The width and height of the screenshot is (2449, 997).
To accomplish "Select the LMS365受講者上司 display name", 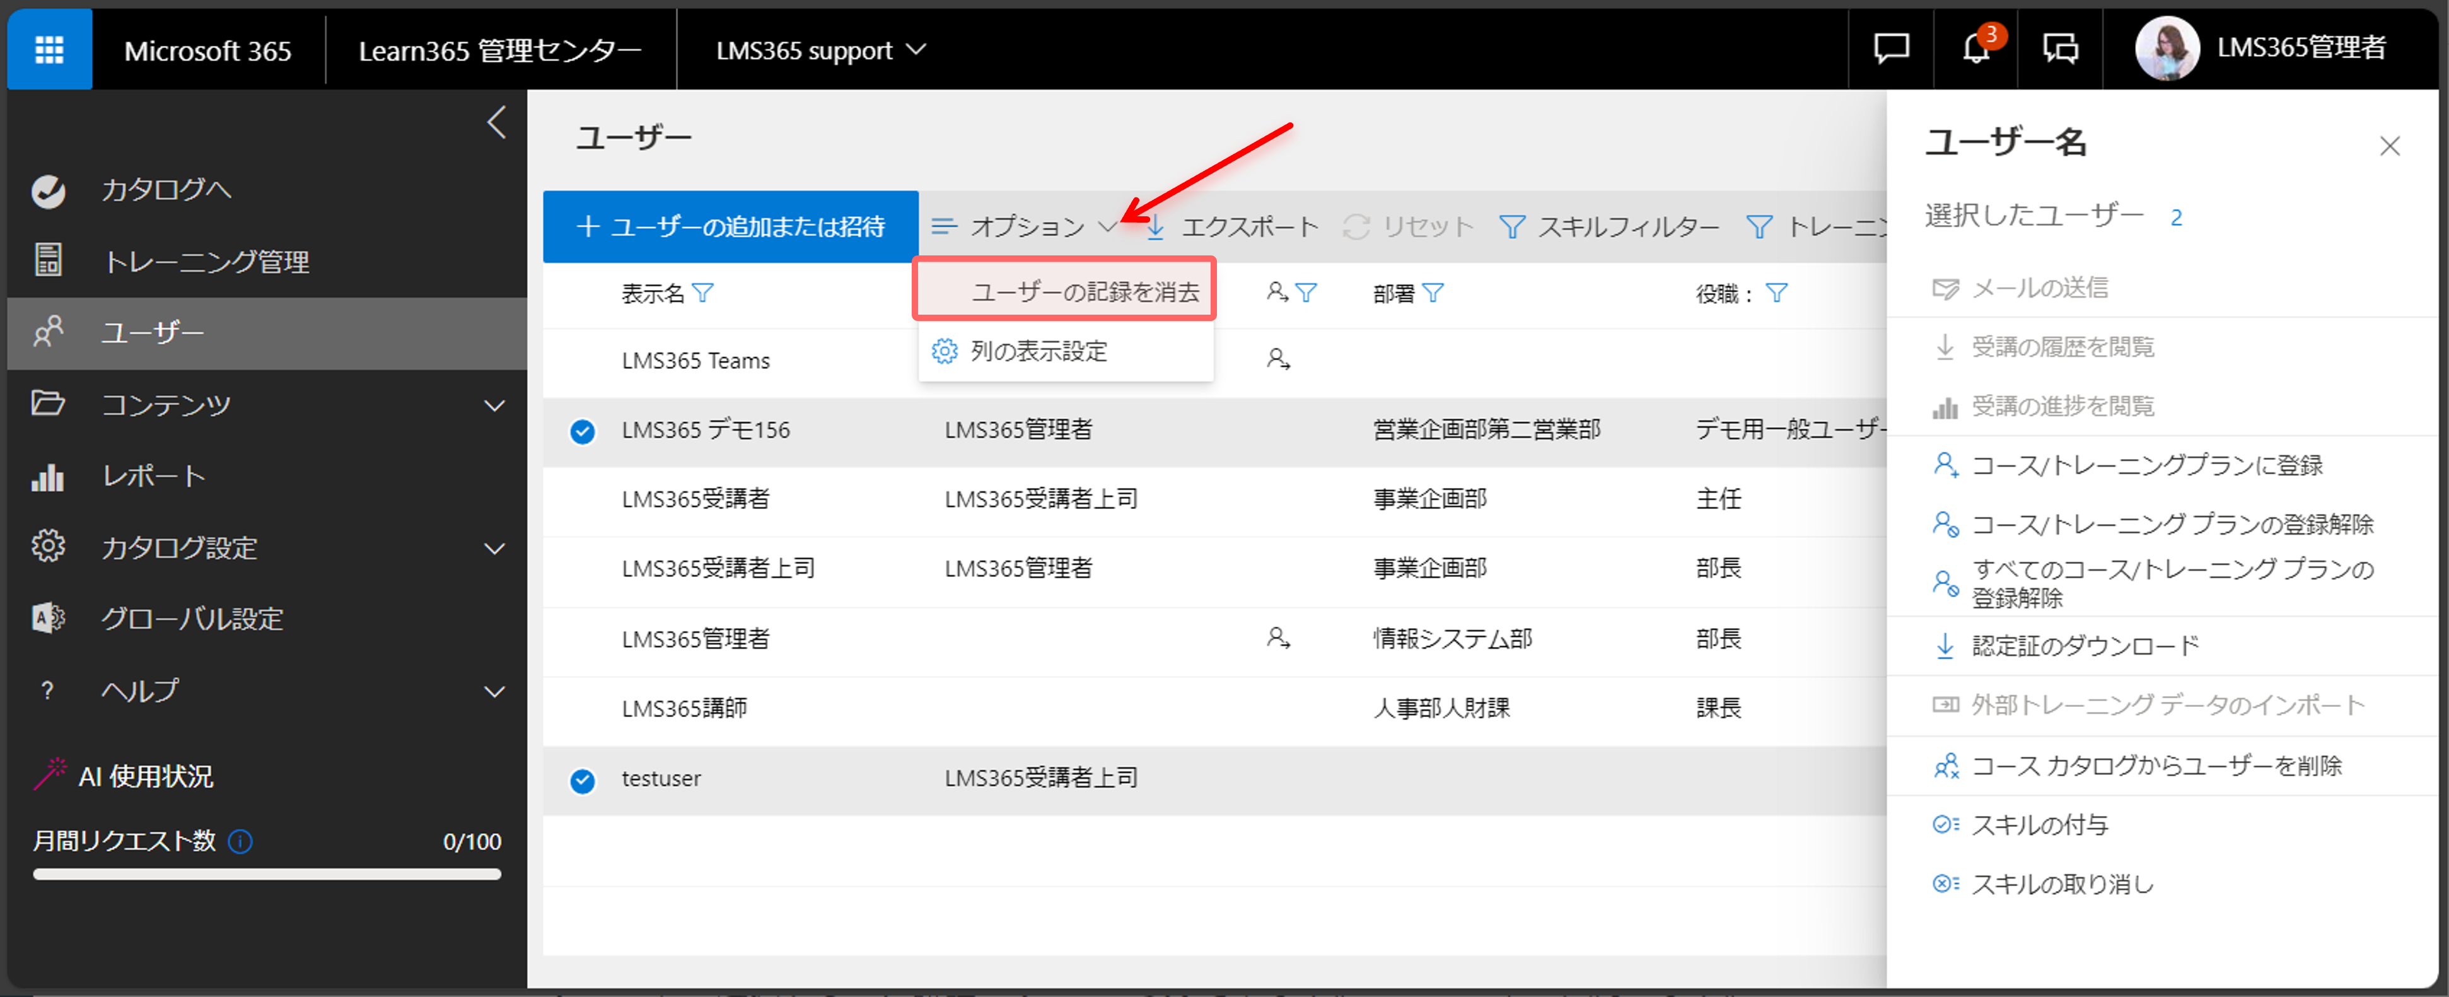I will tap(718, 568).
